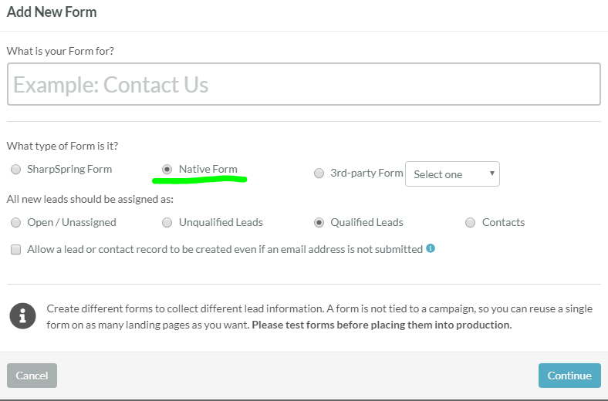Choose Qualified Leads radio option
This screenshot has height=401, width=608.
tap(319, 223)
